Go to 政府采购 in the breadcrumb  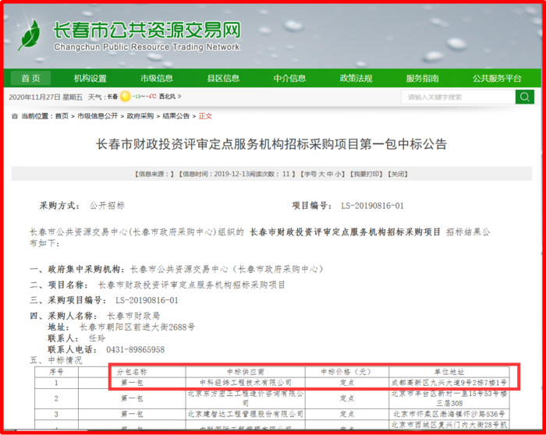(x=140, y=116)
